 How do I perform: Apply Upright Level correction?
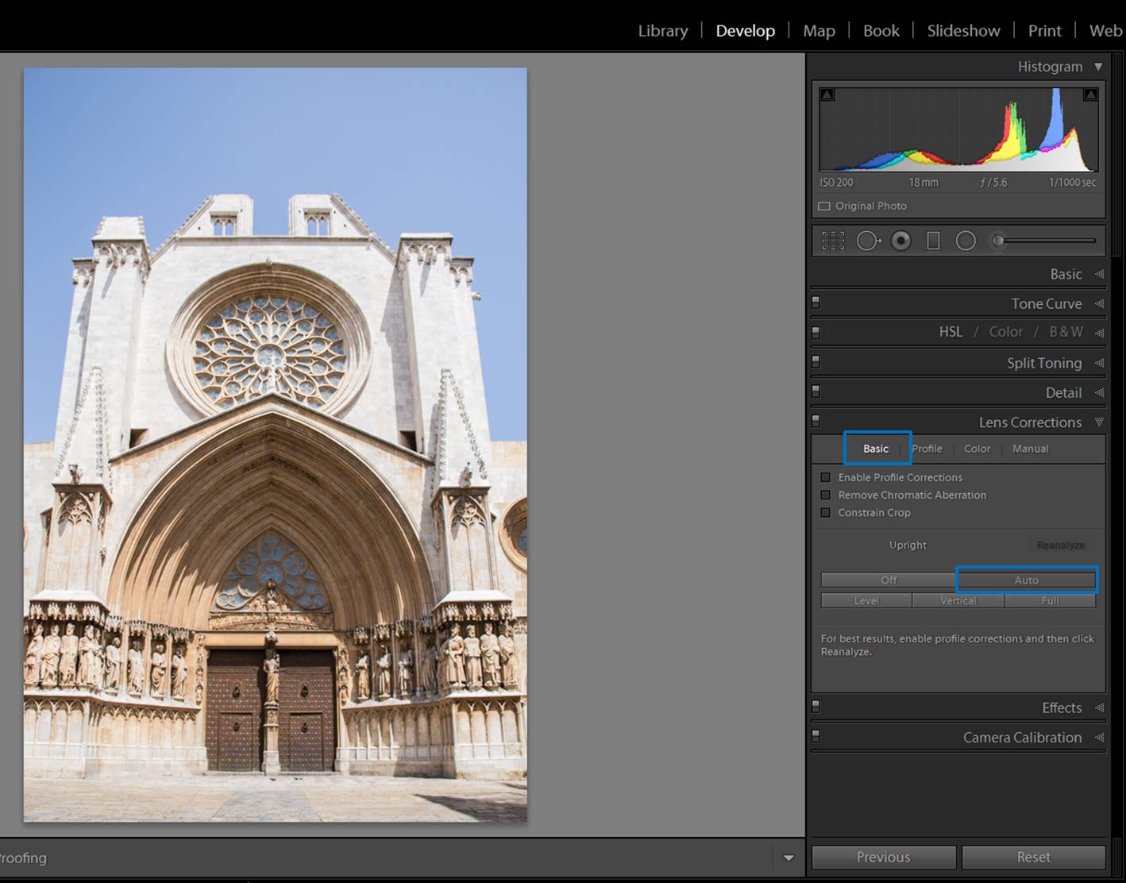pos(866,601)
